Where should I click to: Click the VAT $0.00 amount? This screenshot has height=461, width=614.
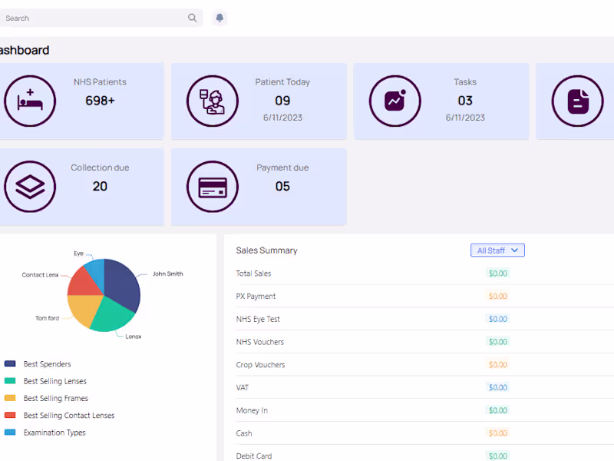coord(497,387)
